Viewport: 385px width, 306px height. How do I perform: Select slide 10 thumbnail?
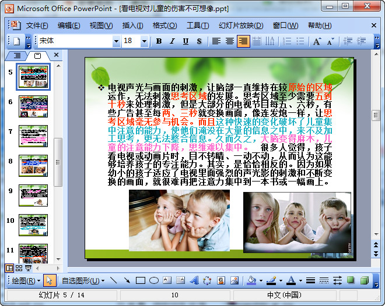click(x=33, y=225)
